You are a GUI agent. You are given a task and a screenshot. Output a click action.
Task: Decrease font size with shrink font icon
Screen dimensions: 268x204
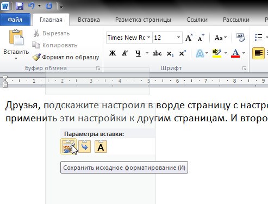(x=201, y=38)
